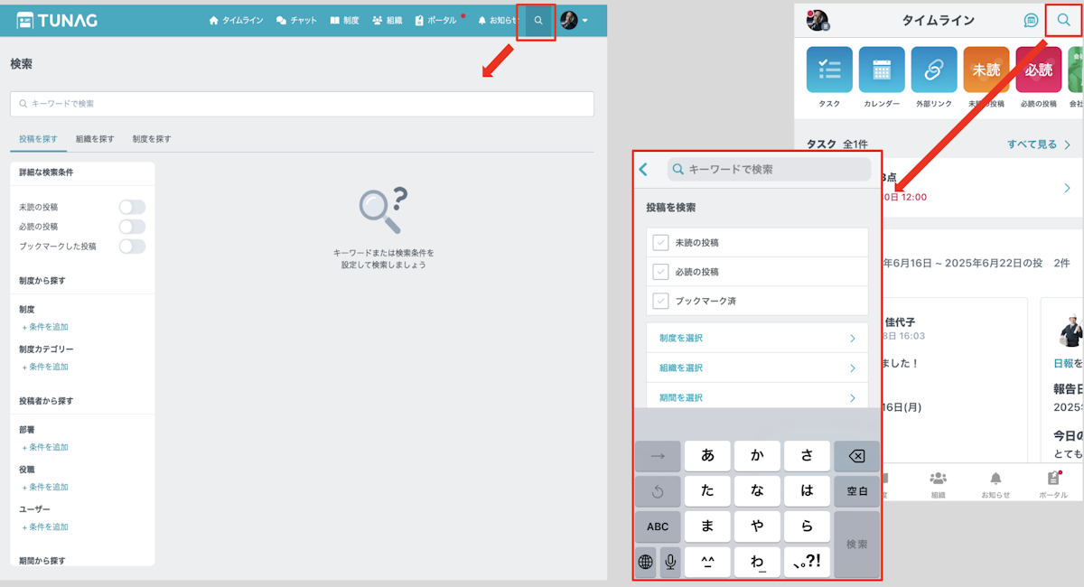Open the 外部リンク tile icon
Image resolution: width=1084 pixels, height=587 pixels.
coord(933,70)
